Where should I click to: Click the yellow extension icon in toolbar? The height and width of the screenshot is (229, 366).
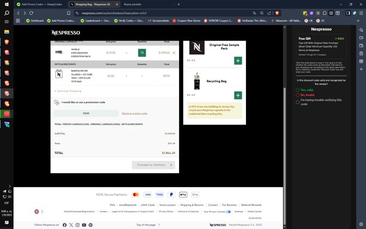(x=305, y=13)
